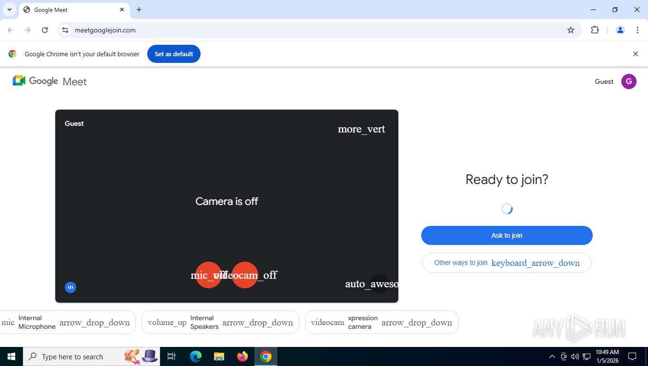648x366 pixels.
Task: Expand Other ways to join dropdown
Action: tap(506, 263)
